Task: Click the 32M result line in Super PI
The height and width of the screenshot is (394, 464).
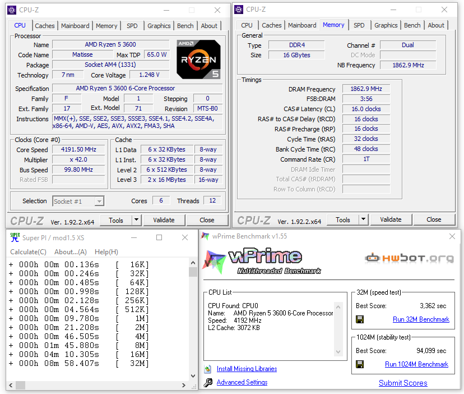Action: [x=78, y=364]
